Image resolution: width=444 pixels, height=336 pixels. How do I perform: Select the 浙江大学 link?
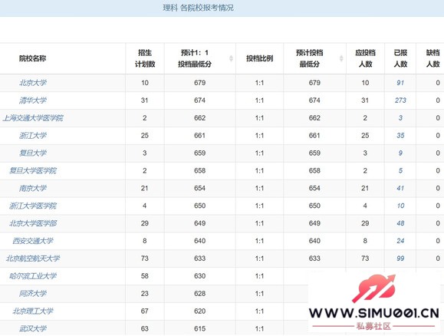(33, 136)
